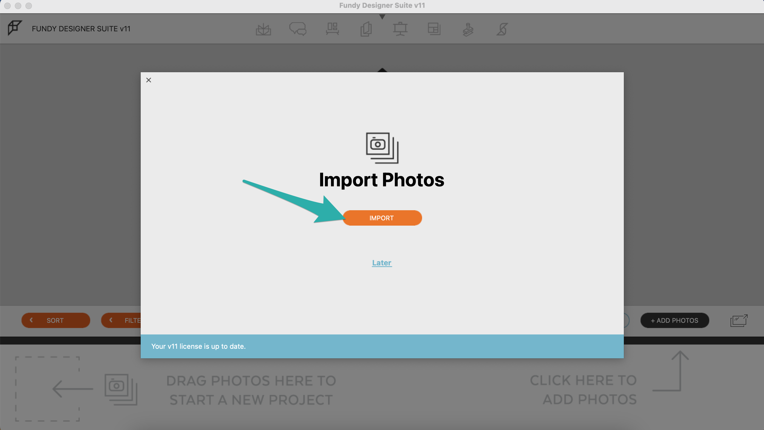Click the dashed drop zone box

(48, 389)
